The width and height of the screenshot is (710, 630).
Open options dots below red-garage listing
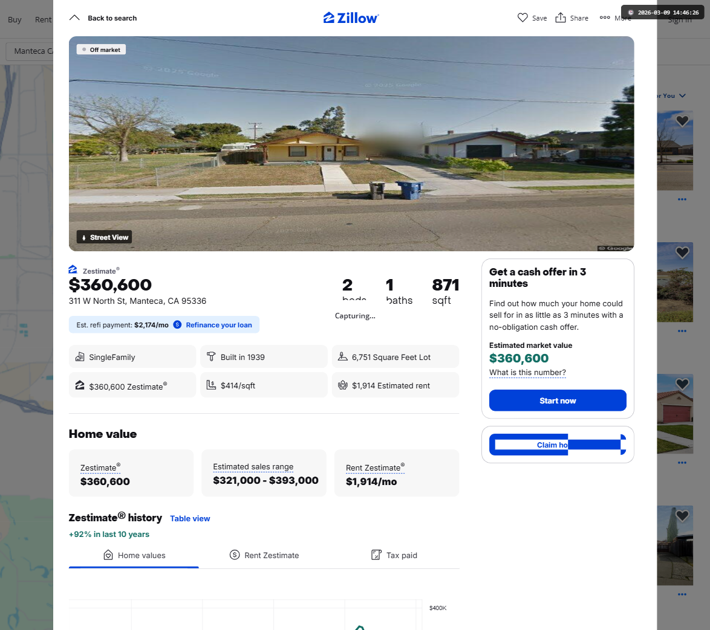click(682, 463)
